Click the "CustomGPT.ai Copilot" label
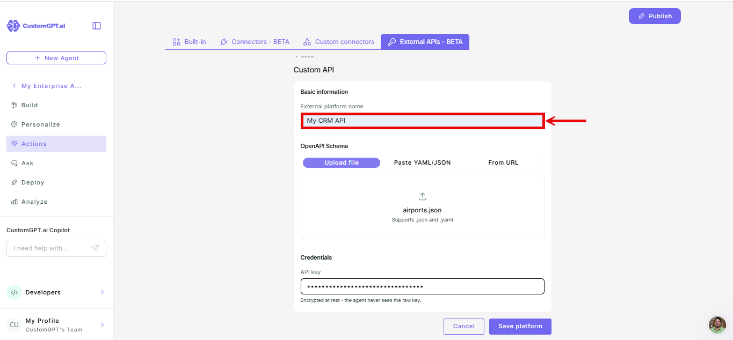 tap(38, 230)
